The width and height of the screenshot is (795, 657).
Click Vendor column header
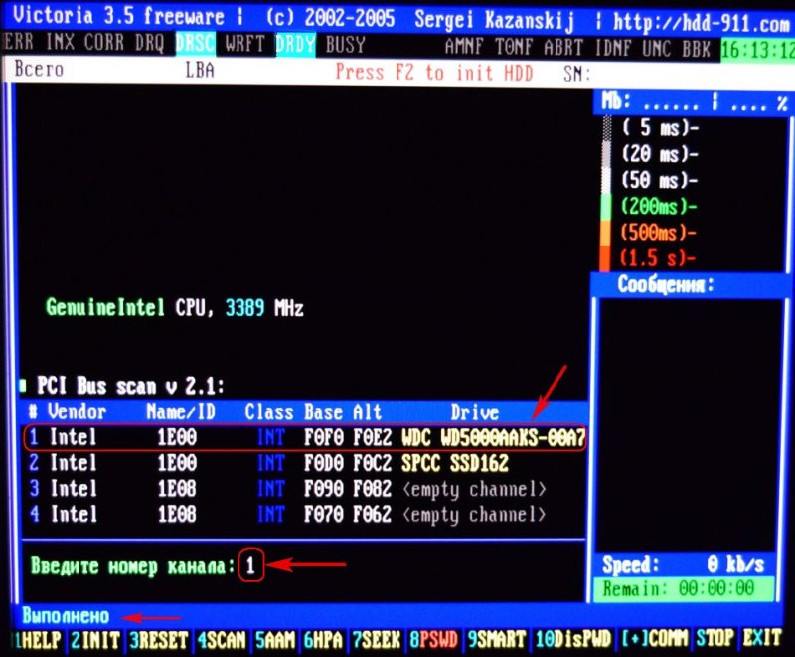pyautogui.click(x=78, y=411)
